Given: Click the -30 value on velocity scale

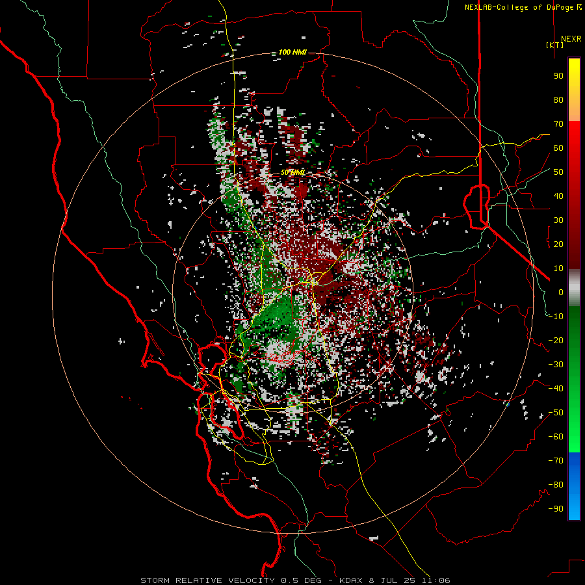Looking at the screenshot, I should [x=556, y=365].
